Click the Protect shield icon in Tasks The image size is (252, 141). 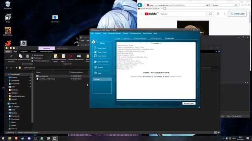point(95,67)
